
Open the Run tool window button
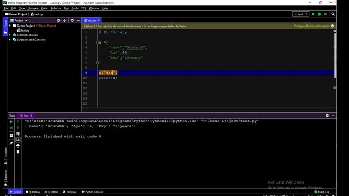coord(16,192)
